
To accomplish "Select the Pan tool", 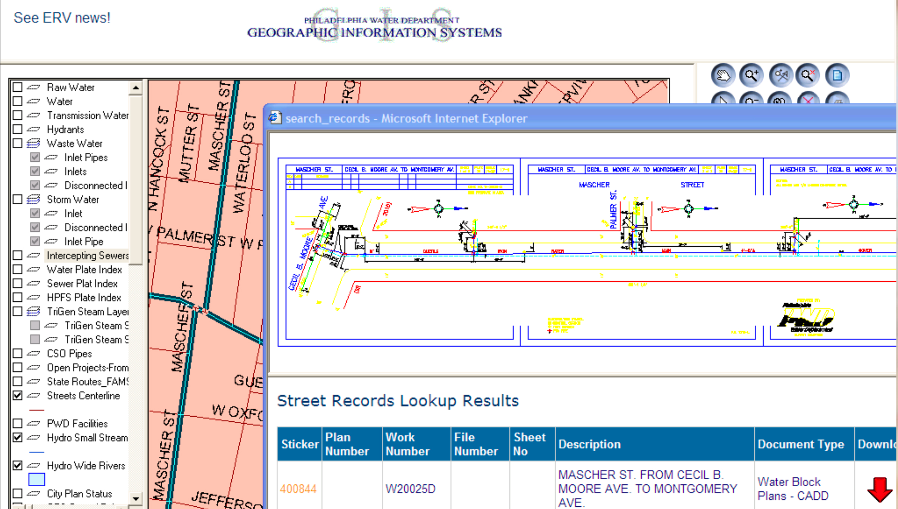I will click(x=723, y=75).
